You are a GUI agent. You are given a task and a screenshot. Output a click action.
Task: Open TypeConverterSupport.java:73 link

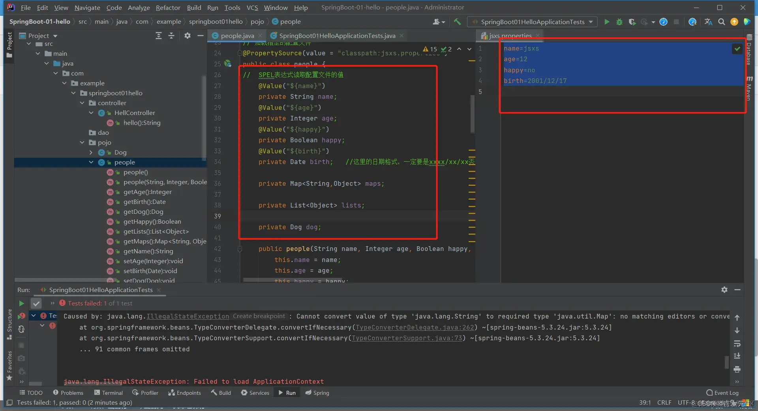pos(407,338)
